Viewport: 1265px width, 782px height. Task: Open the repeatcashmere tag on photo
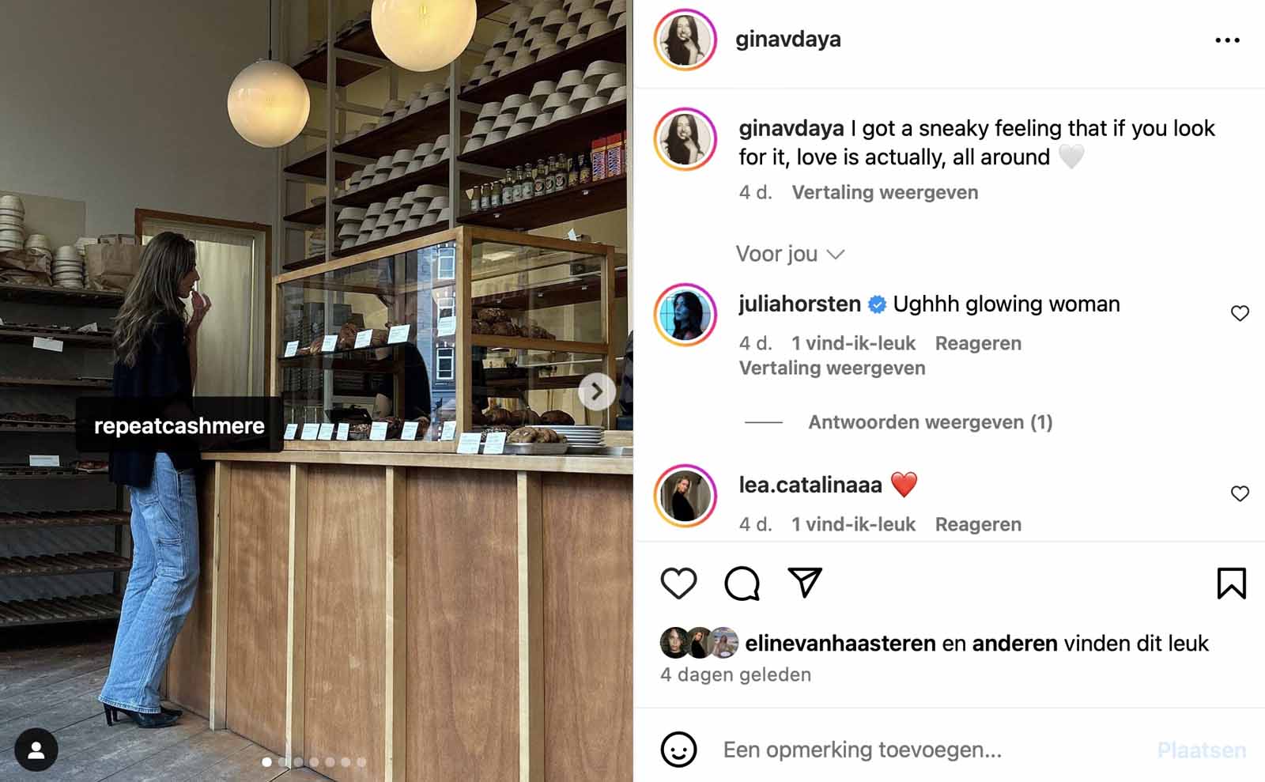pyautogui.click(x=179, y=425)
